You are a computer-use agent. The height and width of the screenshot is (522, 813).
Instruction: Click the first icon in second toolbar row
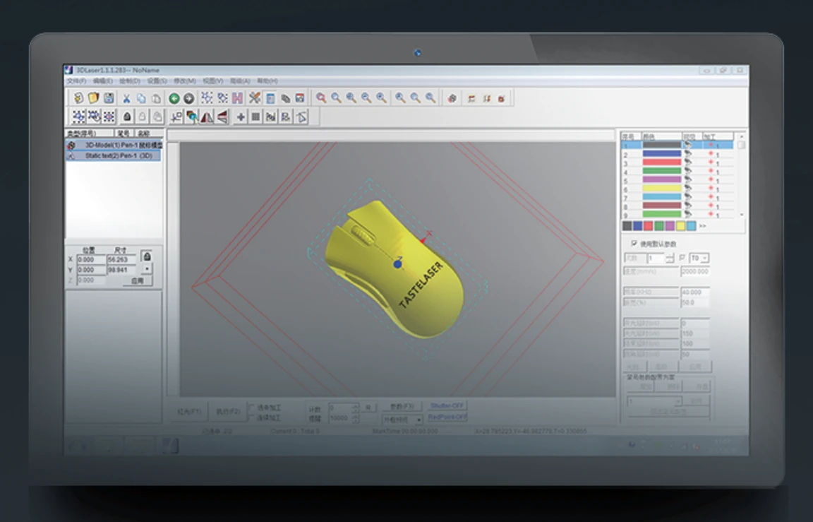pos(79,117)
